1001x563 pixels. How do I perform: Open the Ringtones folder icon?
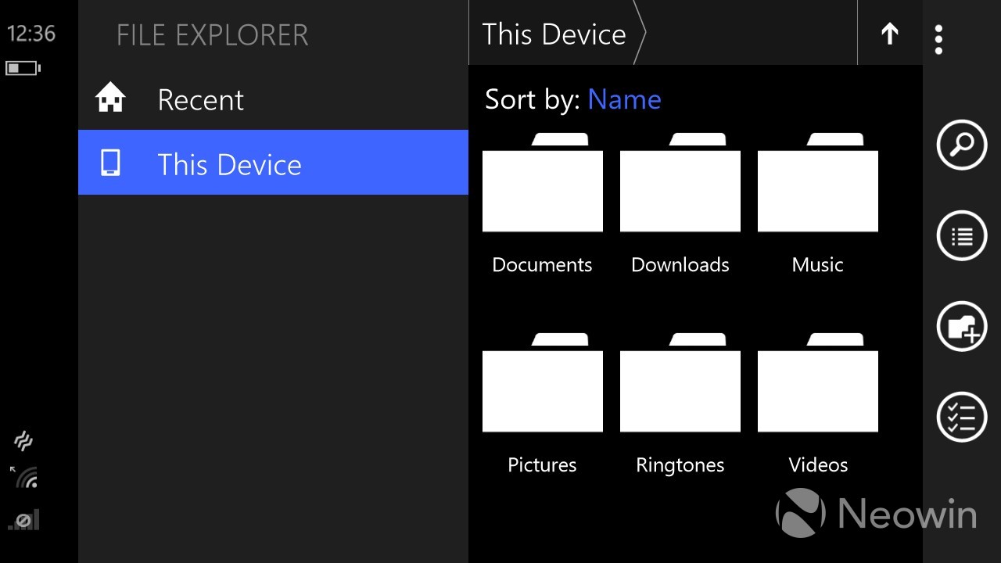tap(680, 383)
